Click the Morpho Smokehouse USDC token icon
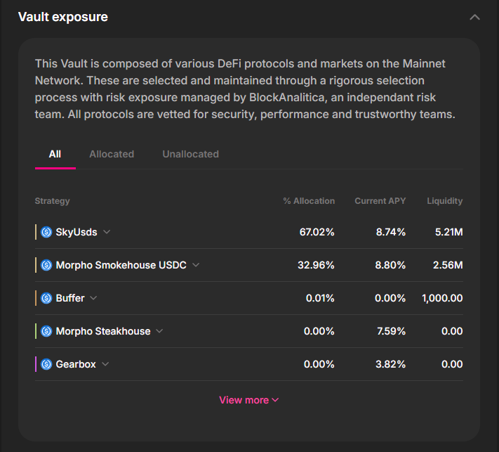499x452 pixels. click(46, 265)
